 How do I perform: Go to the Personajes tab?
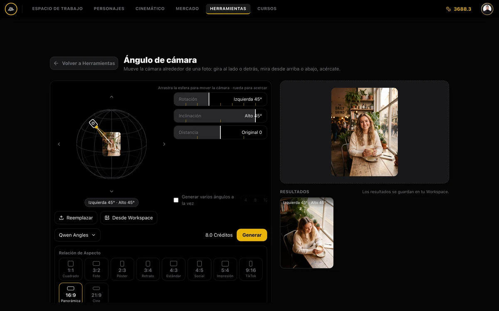(x=109, y=9)
